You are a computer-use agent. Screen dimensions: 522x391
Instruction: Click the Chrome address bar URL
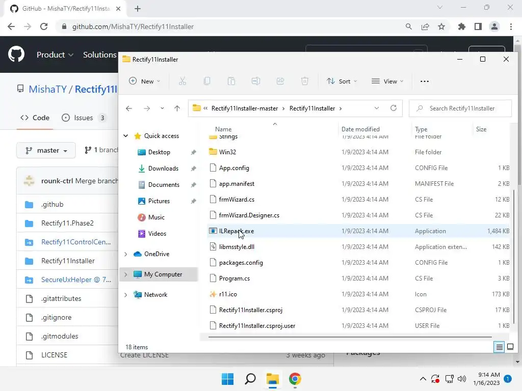click(133, 26)
